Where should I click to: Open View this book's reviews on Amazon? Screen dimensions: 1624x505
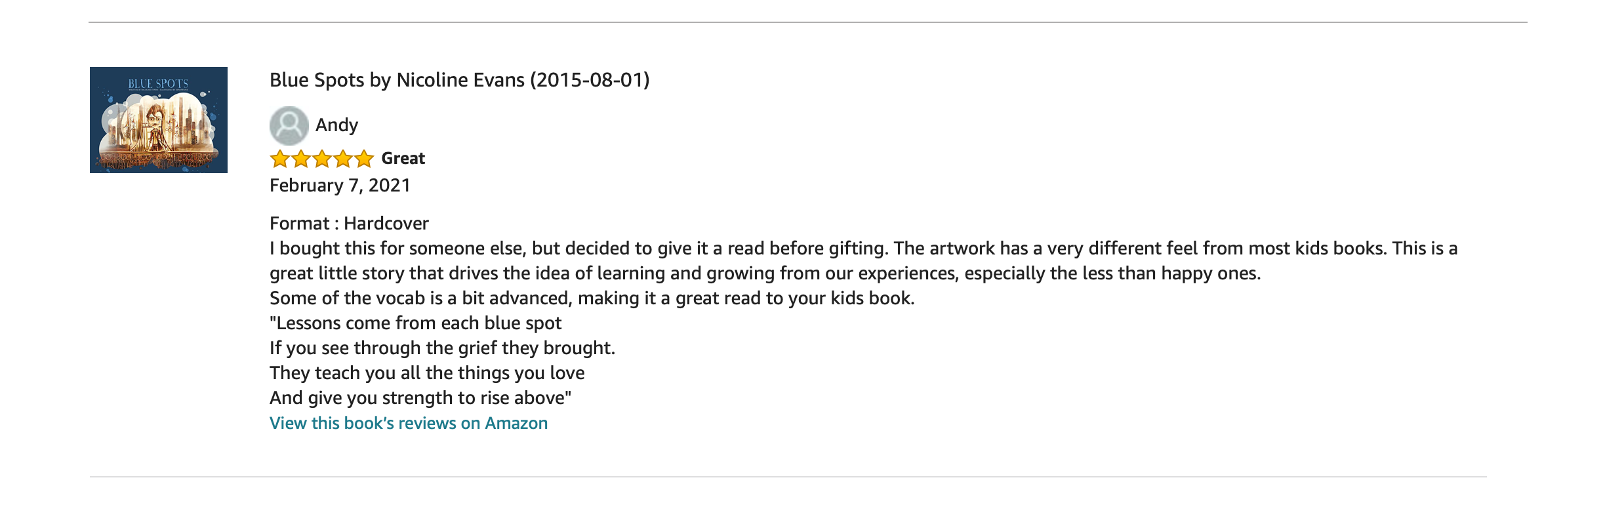point(408,423)
